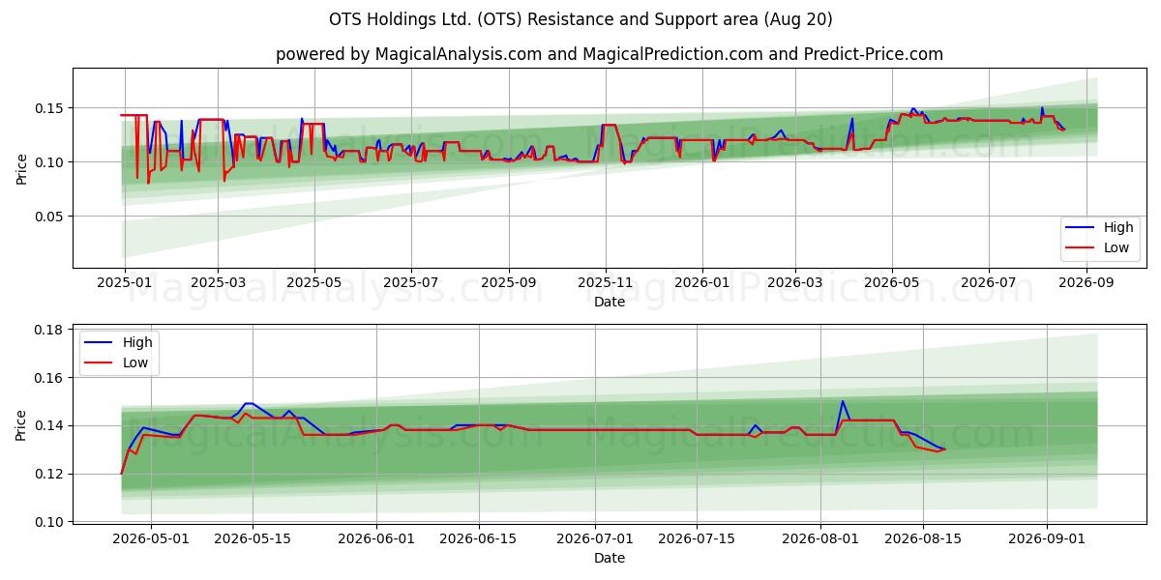Click the 'Date' axis label under lower chart
This screenshot has height=580, width=1161.
pyautogui.click(x=610, y=558)
